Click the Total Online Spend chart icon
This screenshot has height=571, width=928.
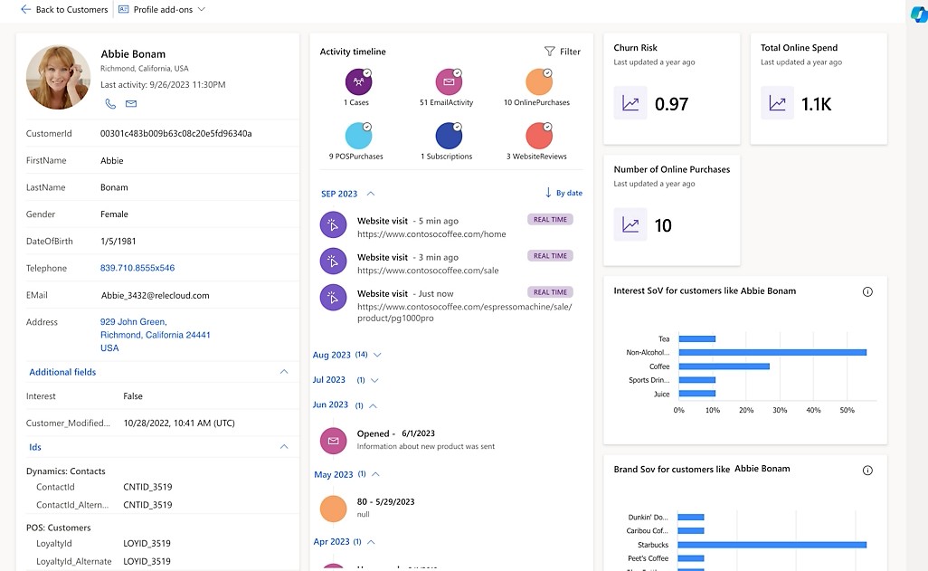click(777, 103)
